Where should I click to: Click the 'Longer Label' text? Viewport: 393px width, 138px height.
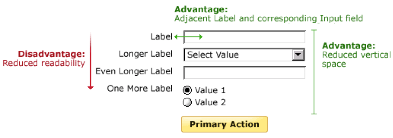pyautogui.click(x=146, y=54)
